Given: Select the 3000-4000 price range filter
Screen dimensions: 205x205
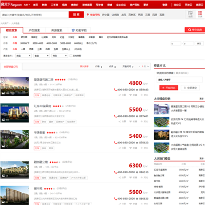Looking at the screenshot, I should 38,43.
